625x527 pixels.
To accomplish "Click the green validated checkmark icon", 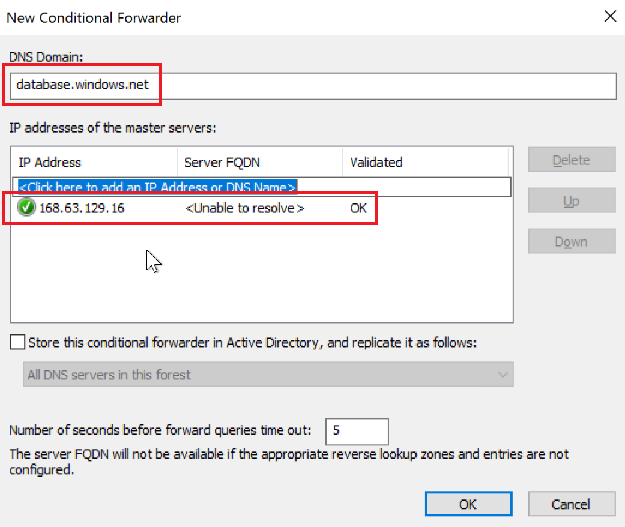I will click(x=27, y=208).
